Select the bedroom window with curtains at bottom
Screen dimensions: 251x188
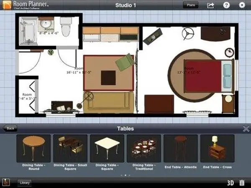197,113
